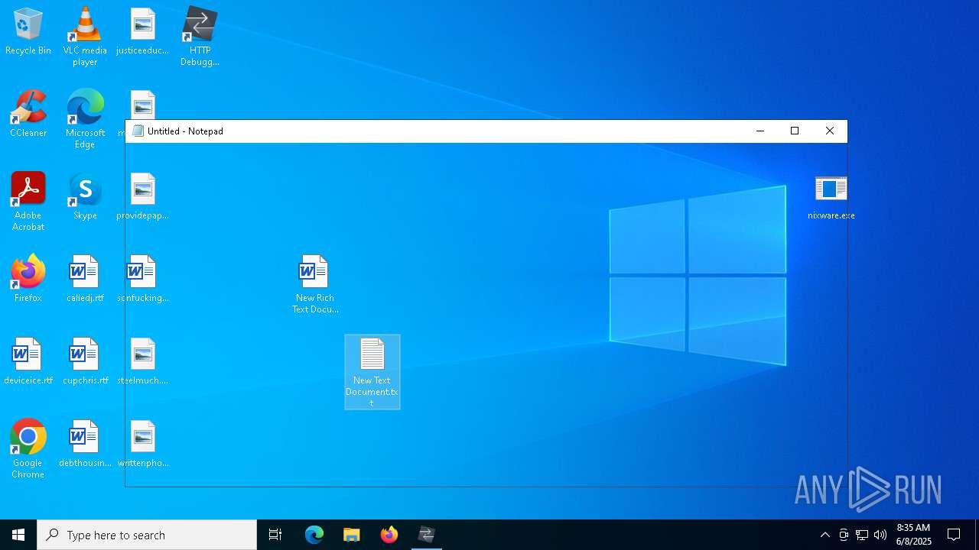Viewport: 979px width, 550px height.
Task: Open network status tray icon
Action: coord(862,535)
